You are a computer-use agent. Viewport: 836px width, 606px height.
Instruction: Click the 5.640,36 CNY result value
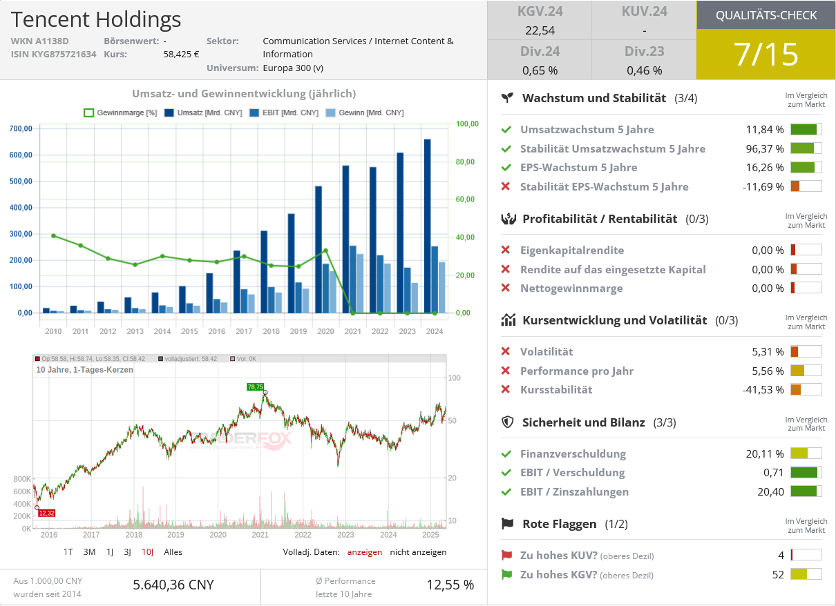coord(173,585)
